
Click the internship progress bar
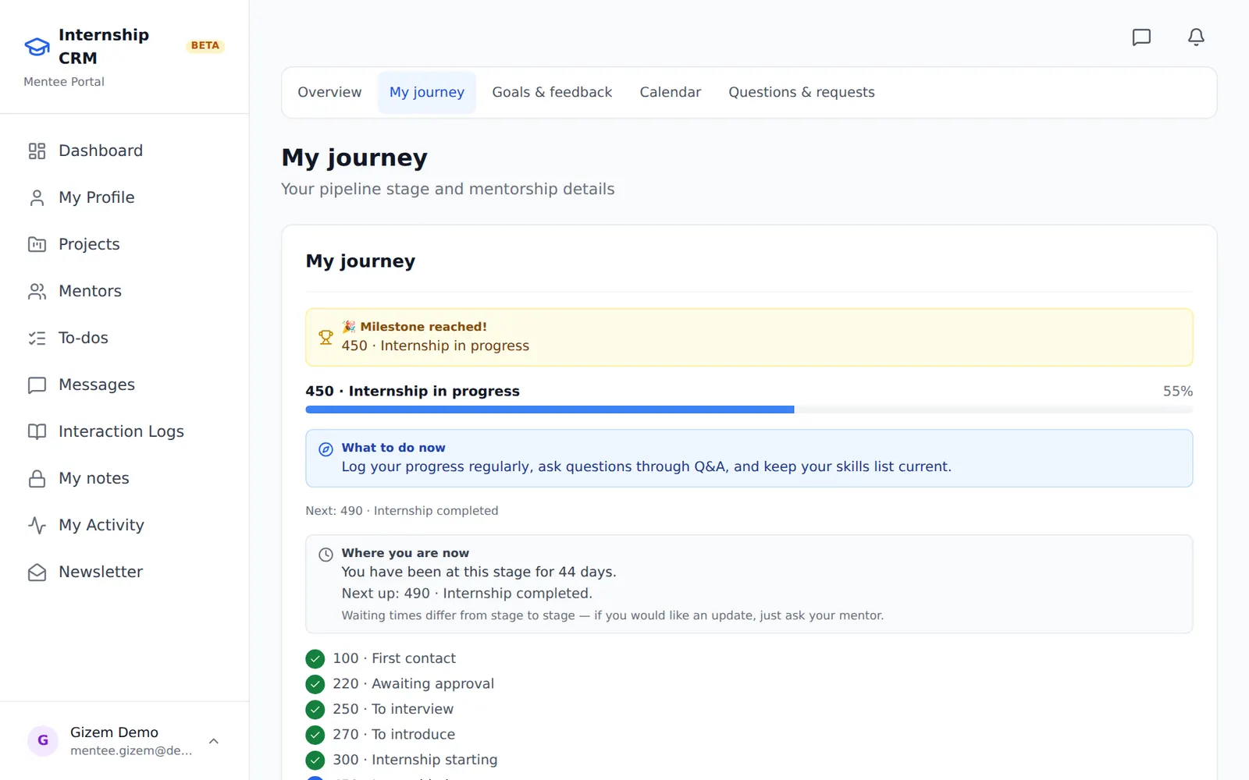(x=749, y=409)
